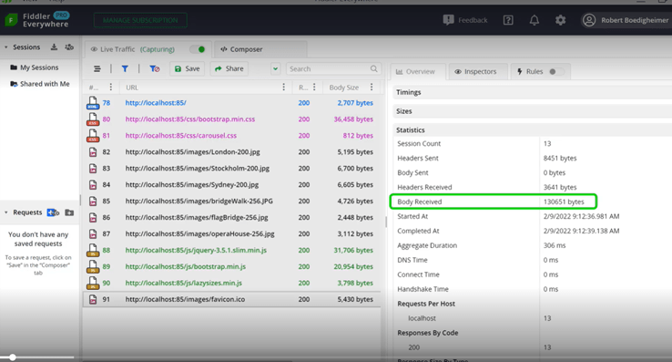Click the Sydney-200.jpg URL row
Viewport: 672px width, 362px height.
point(192,185)
